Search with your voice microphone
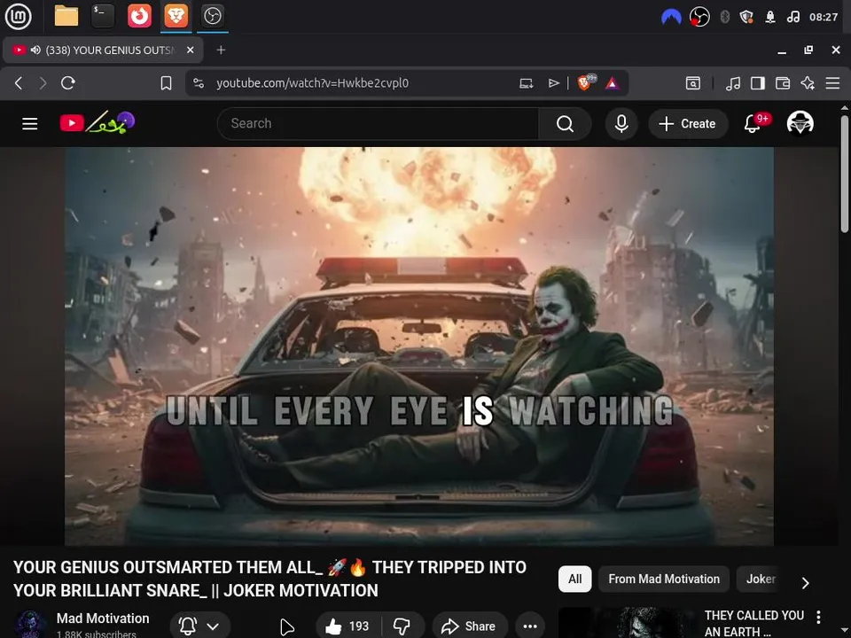851x638 pixels. coord(621,124)
